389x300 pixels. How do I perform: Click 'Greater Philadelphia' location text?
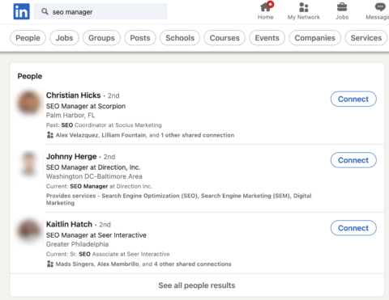(77, 244)
